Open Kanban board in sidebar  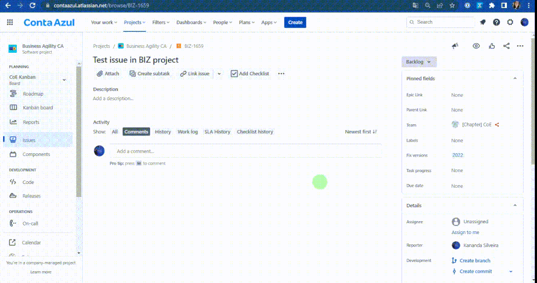38,108
